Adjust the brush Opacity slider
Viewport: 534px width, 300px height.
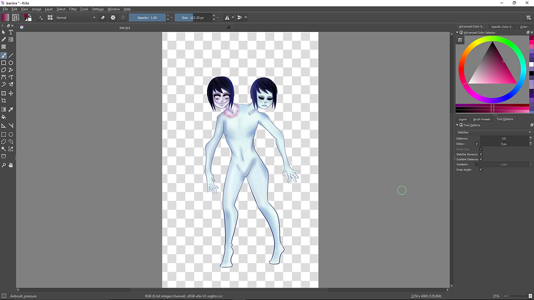(x=147, y=17)
